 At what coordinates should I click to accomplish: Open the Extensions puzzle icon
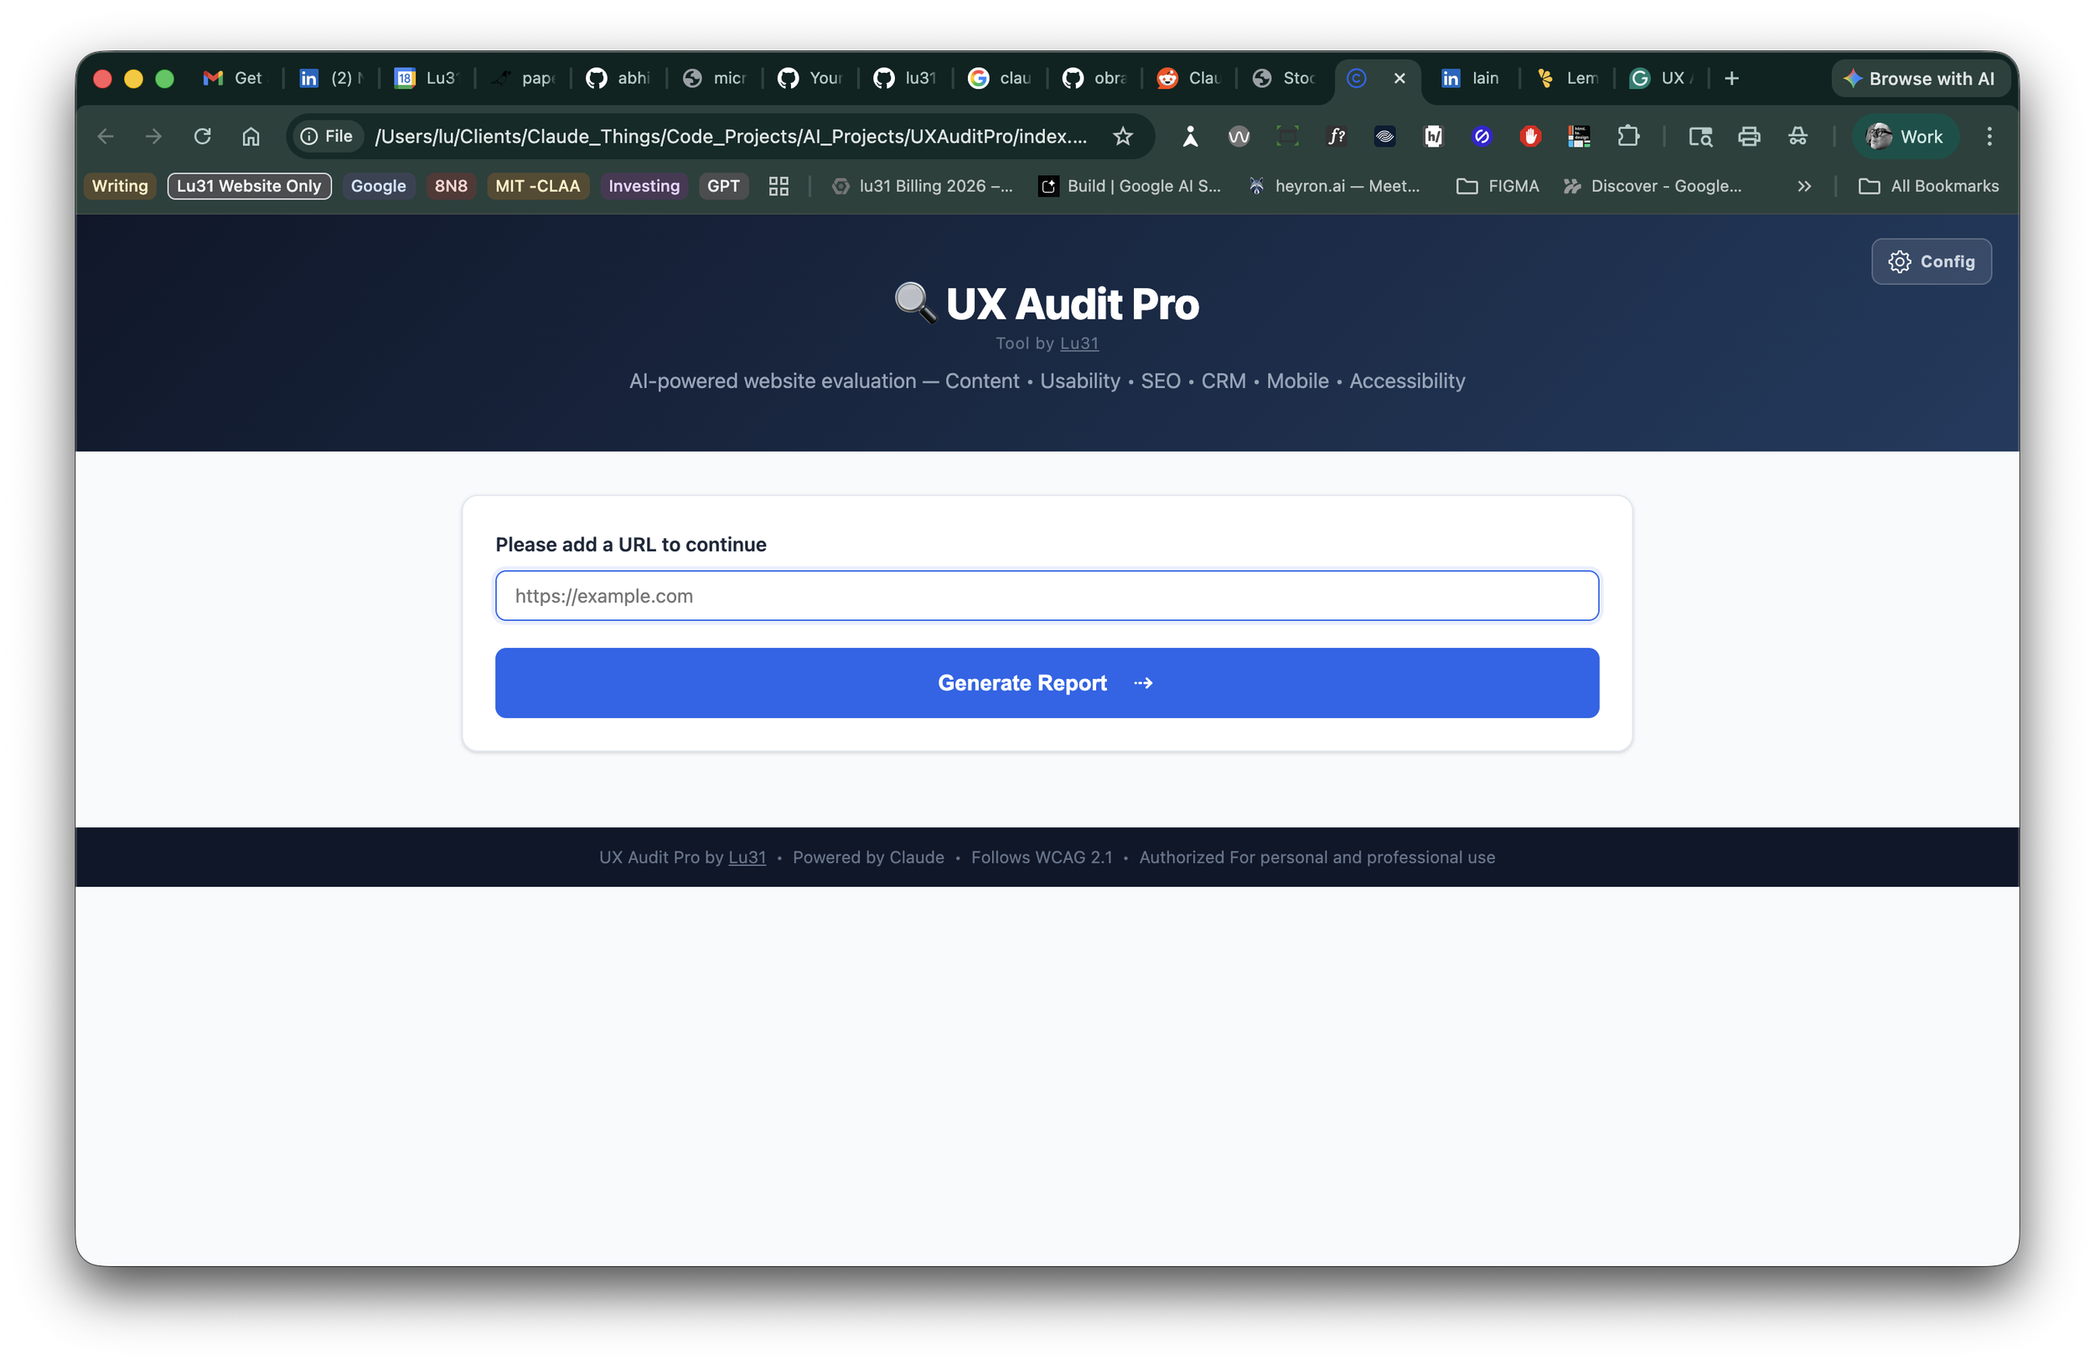(1627, 137)
